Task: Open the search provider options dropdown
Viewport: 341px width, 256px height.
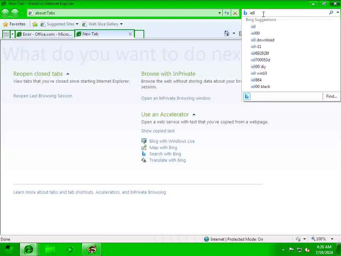Action: pyautogui.click(x=338, y=13)
